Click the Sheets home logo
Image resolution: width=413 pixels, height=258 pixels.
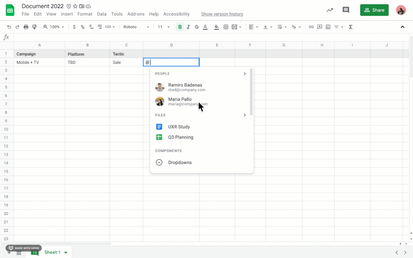pyautogui.click(x=10, y=10)
